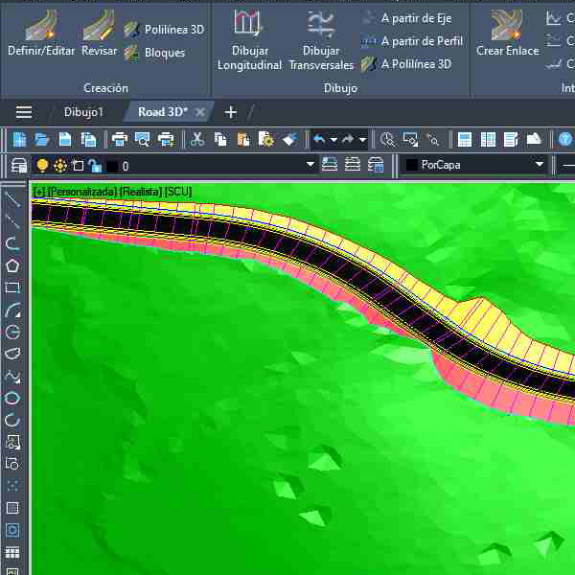Switch to the Dibujo1 tab
575x575 pixels.
(x=83, y=112)
